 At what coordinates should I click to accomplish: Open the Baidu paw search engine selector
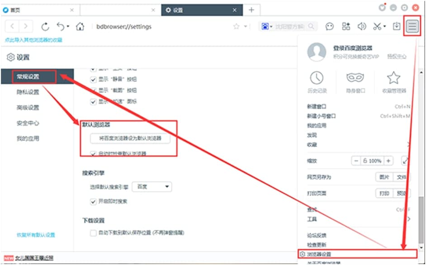(x=266, y=26)
